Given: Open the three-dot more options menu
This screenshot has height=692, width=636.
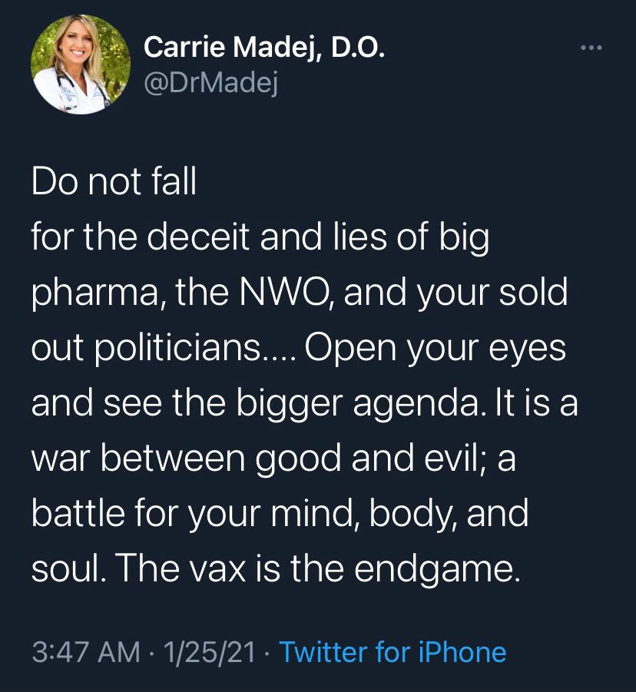Looking at the screenshot, I should pos(592,49).
